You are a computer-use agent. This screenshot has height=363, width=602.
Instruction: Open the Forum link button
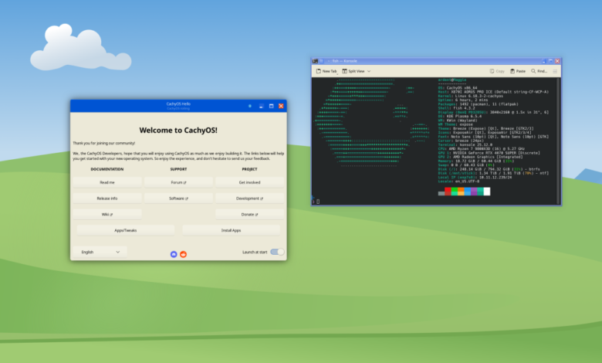click(178, 182)
